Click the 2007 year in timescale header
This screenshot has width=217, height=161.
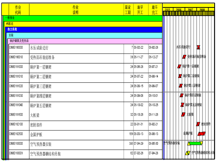coord(191,9)
